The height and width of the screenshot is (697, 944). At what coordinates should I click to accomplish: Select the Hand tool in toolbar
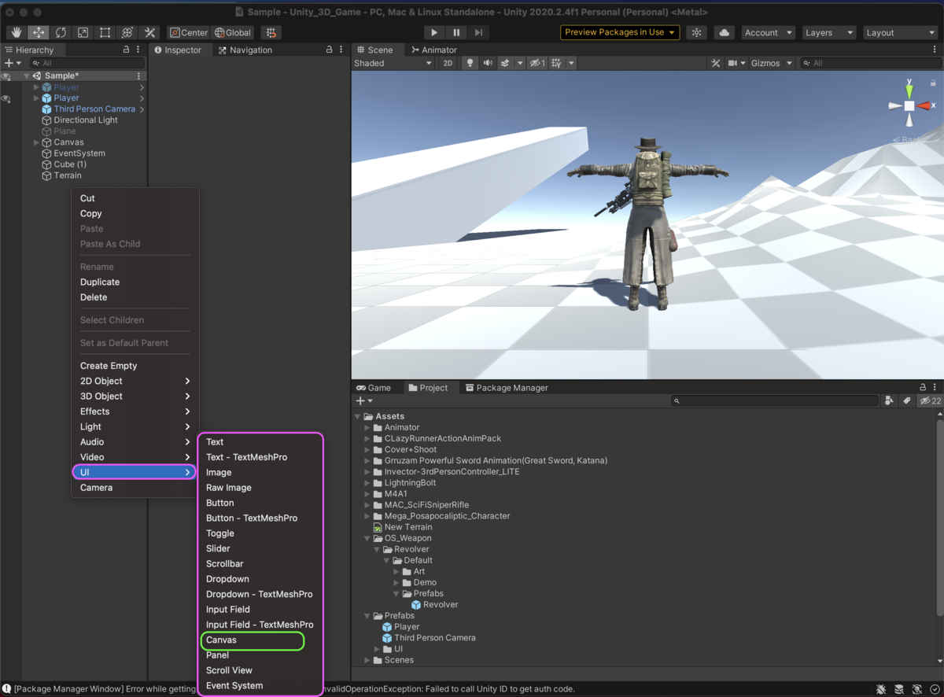point(17,32)
